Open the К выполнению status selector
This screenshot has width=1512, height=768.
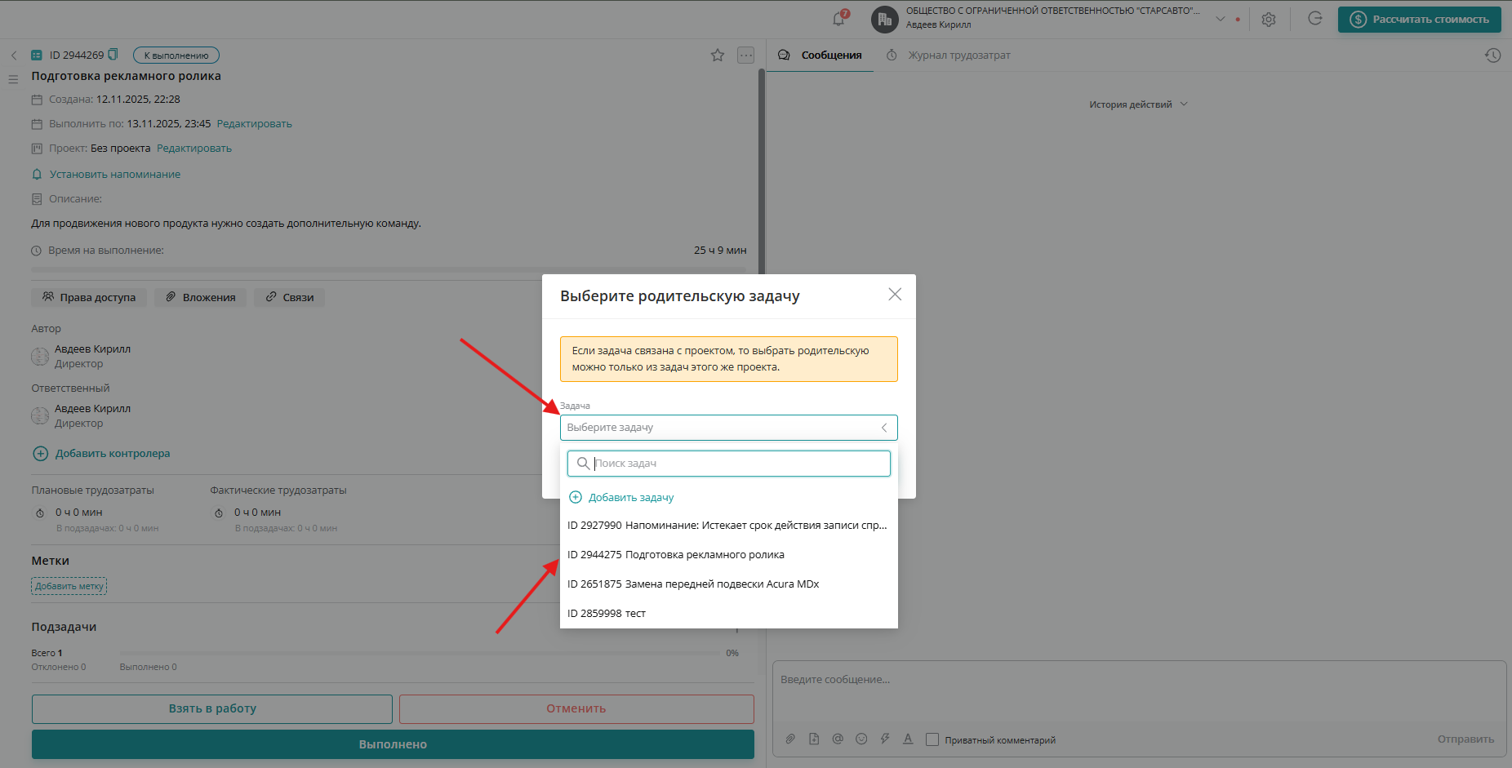point(176,55)
